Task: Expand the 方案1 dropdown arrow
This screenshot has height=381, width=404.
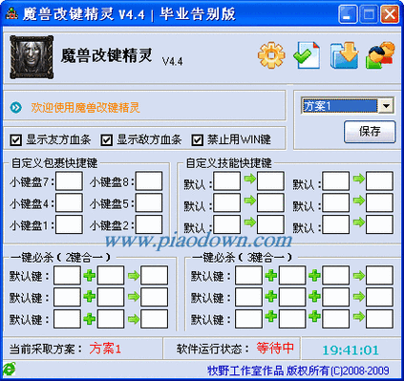Action: click(x=386, y=106)
